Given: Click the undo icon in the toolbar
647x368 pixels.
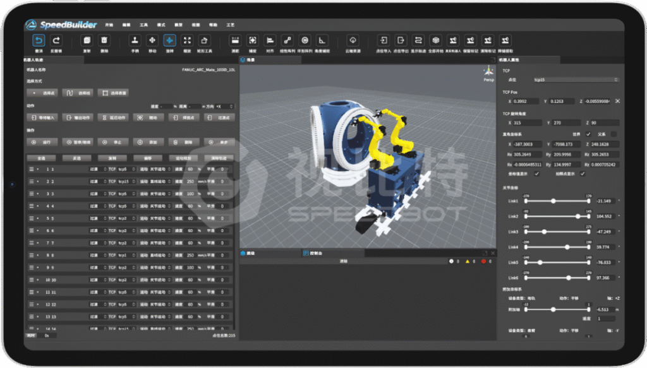Looking at the screenshot, I should tap(39, 40).
